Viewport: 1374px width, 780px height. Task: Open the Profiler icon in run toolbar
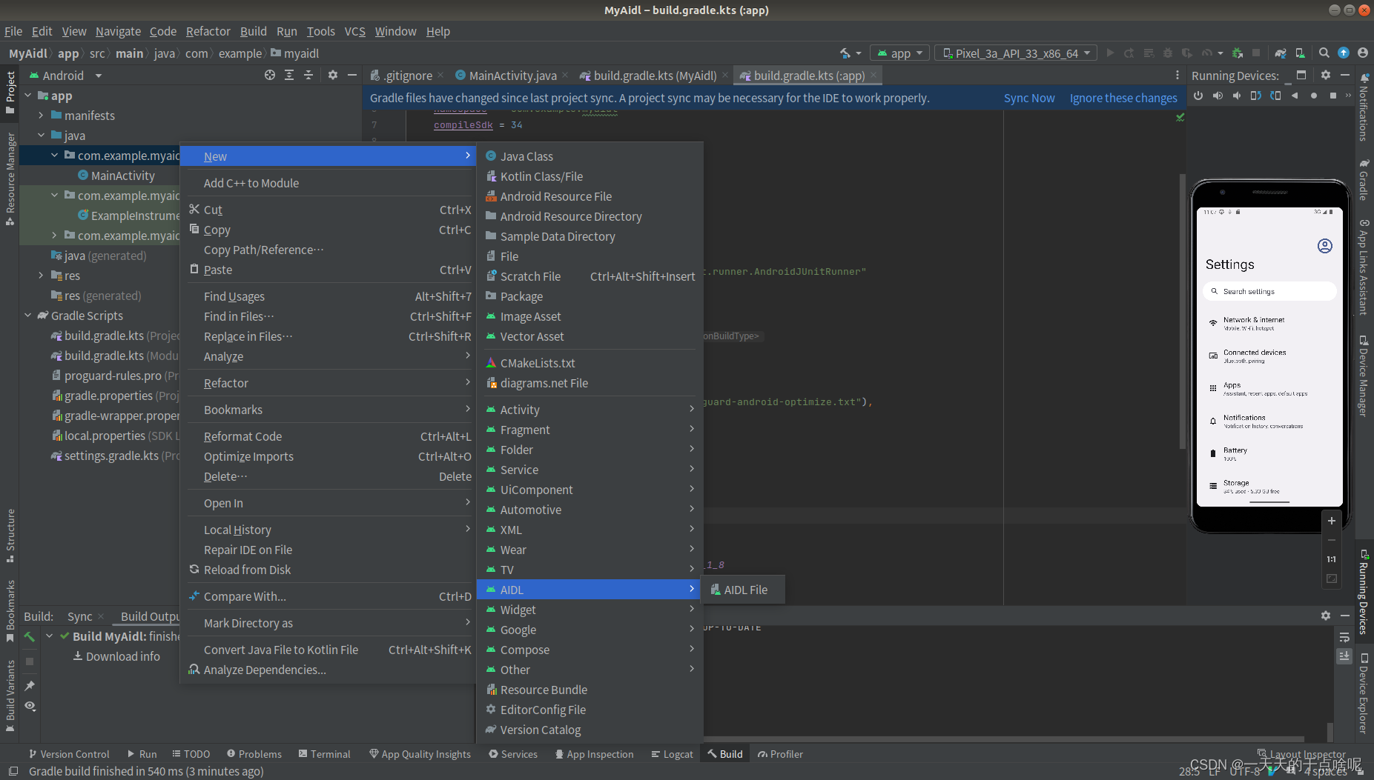[x=1206, y=53]
